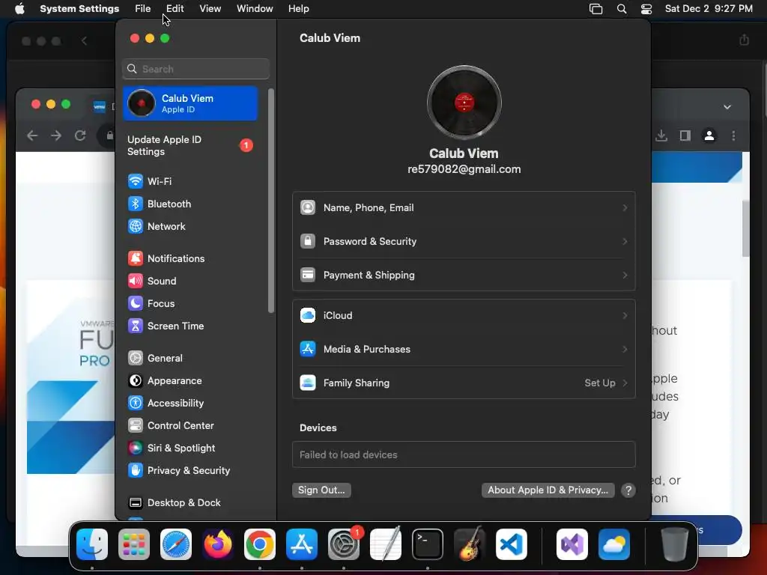Open the Apple menu
This screenshot has width=767, height=575.
pos(19,9)
